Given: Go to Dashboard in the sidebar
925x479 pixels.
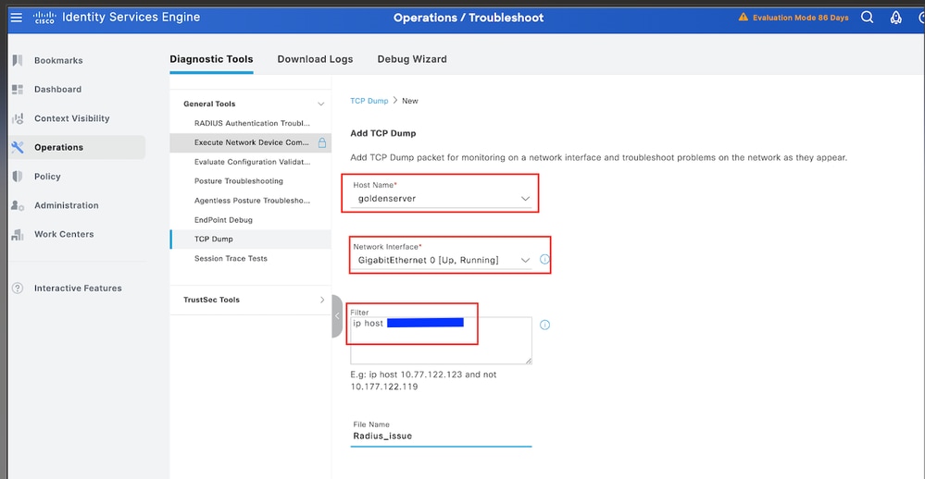Looking at the screenshot, I should (57, 89).
